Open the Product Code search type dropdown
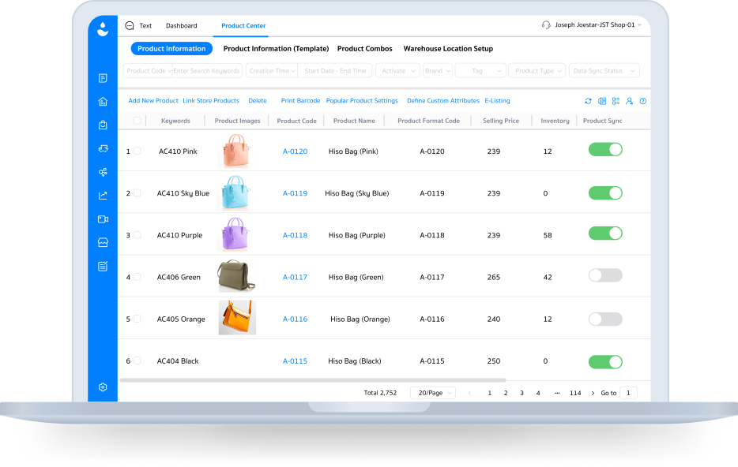The width and height of the screenshot is (738, 467). (x=149, y=71)
